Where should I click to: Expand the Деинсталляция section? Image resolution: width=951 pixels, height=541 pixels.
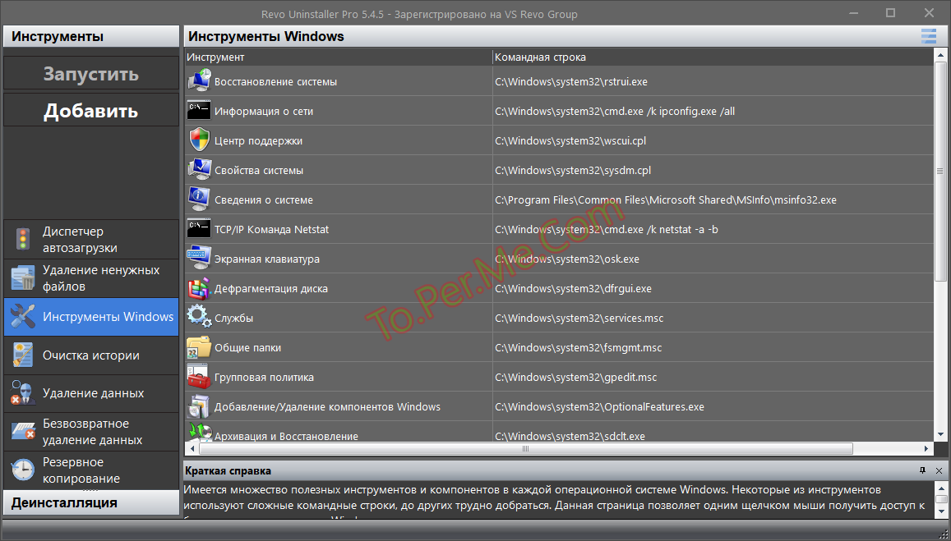[x=90, y=502]
